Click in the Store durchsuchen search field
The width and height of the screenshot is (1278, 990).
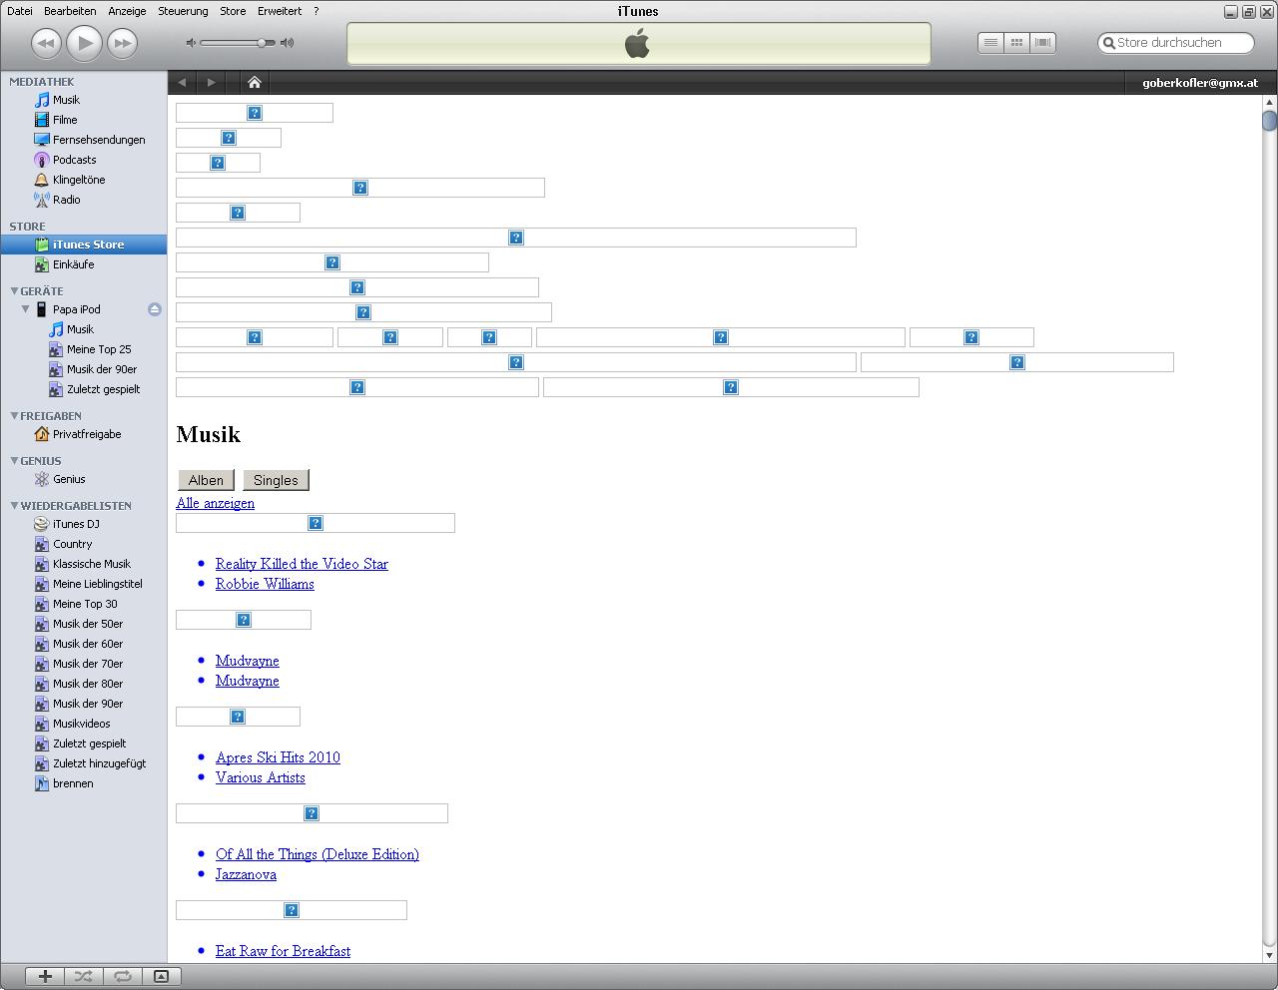[1175, 43]
